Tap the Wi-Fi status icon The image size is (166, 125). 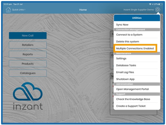[150, 4]
